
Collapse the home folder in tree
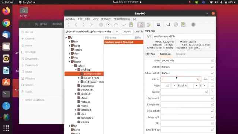[x=70, y=62]
